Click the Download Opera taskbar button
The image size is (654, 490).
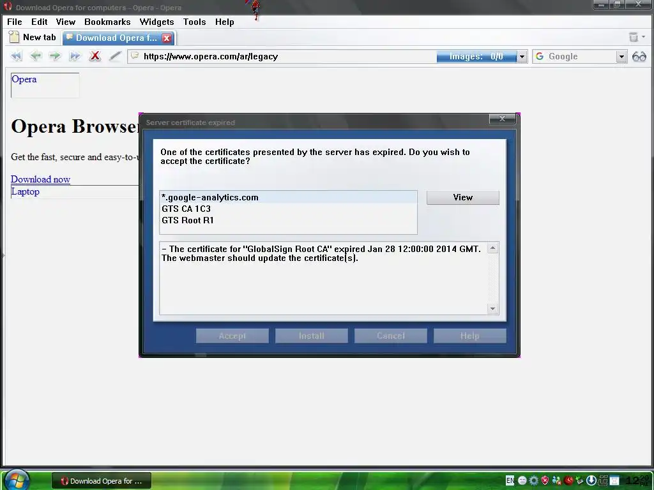click(x=102, y=481)
